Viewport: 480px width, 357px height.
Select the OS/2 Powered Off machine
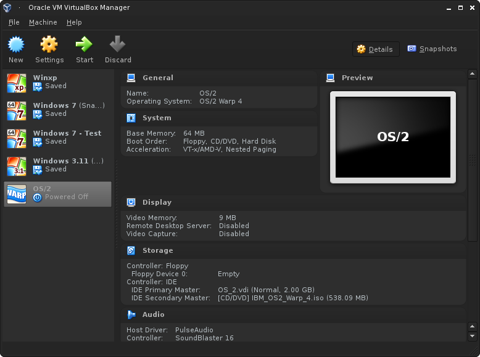(x=57, y=194)
